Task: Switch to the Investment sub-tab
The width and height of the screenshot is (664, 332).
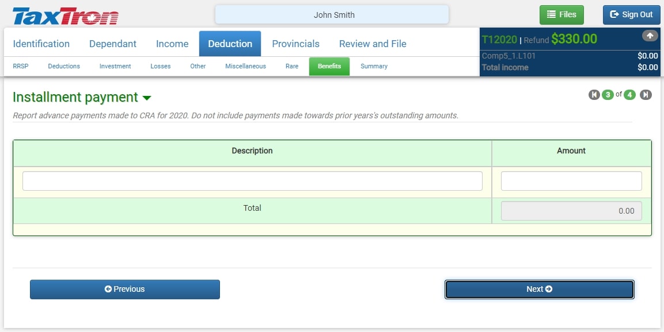Action: click(115, 66)
